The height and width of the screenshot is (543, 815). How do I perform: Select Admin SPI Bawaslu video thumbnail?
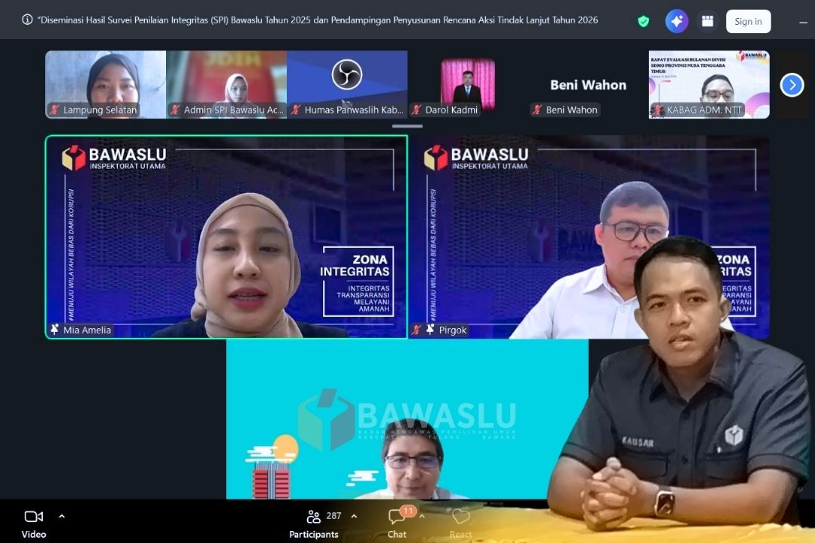[x=226, y=84]
